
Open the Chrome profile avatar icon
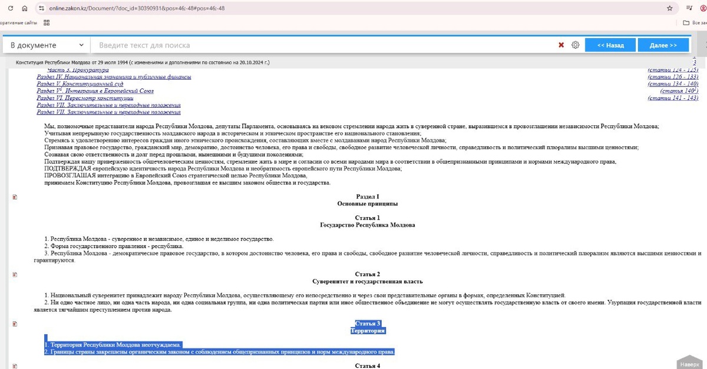coord(704,9)
